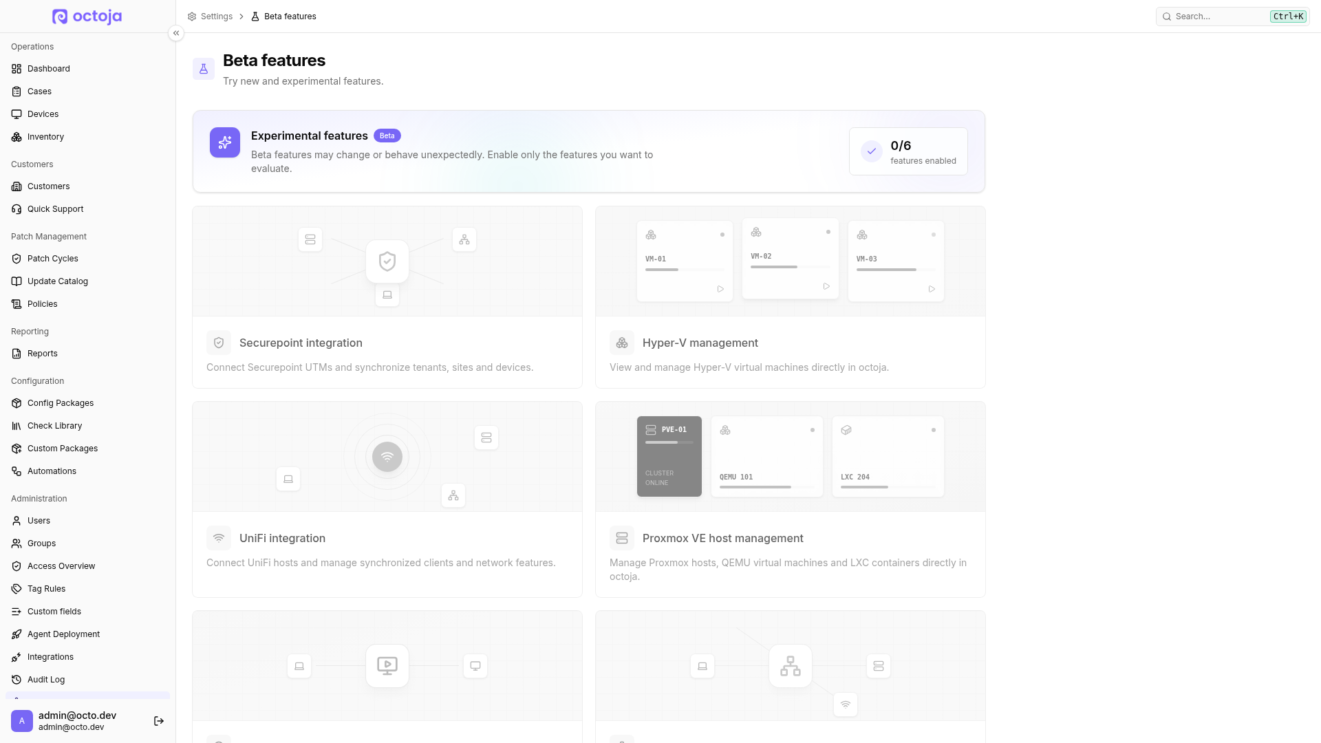Open Dashboard from the sidebar
This screenshot has height=743, width=1321.
pos(87,69)
